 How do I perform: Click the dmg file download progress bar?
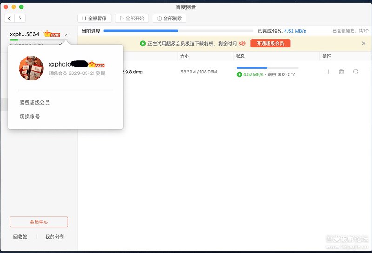(x=267, y=68)
